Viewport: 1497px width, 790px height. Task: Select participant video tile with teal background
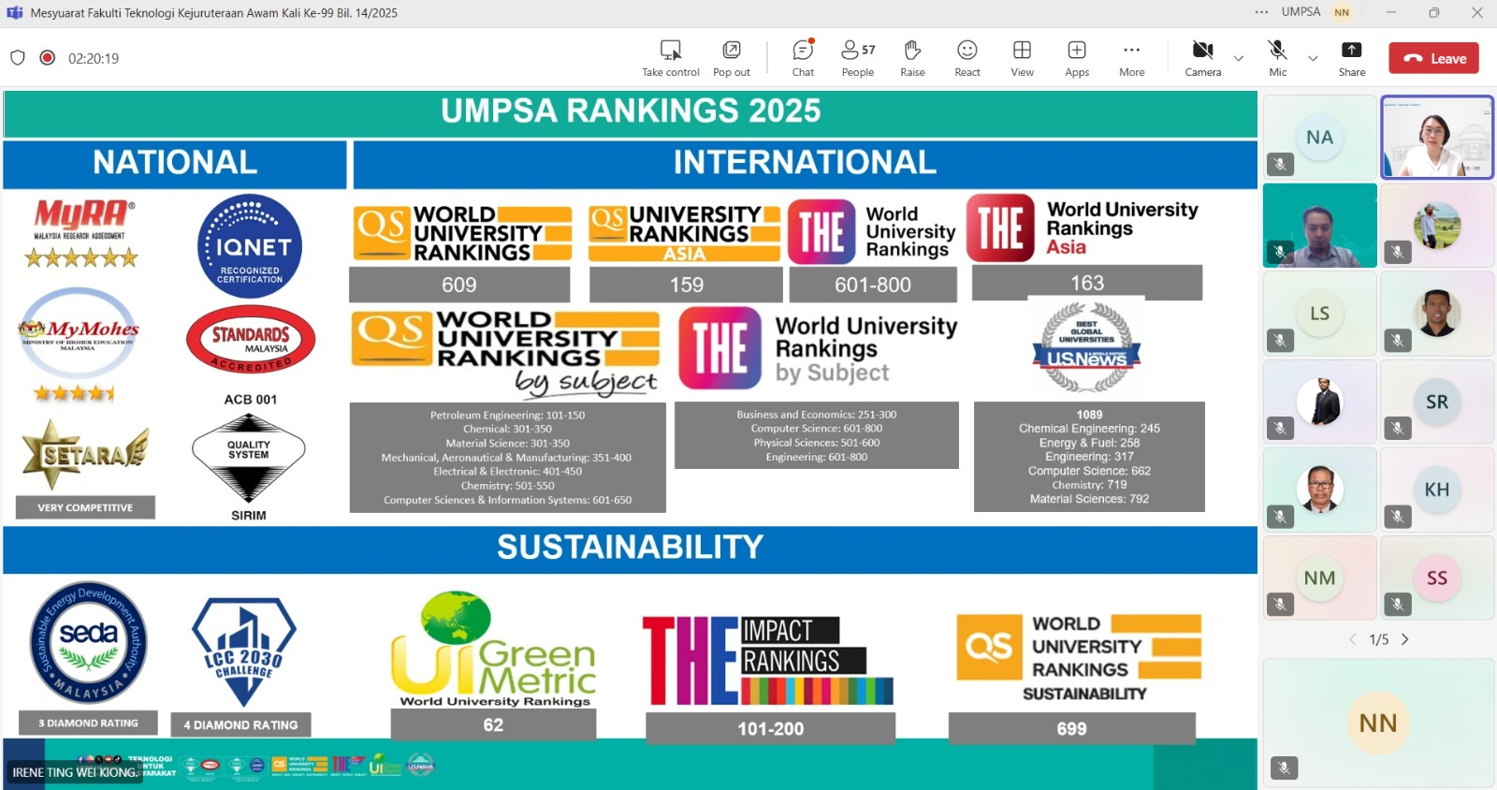click(1319, 226)
